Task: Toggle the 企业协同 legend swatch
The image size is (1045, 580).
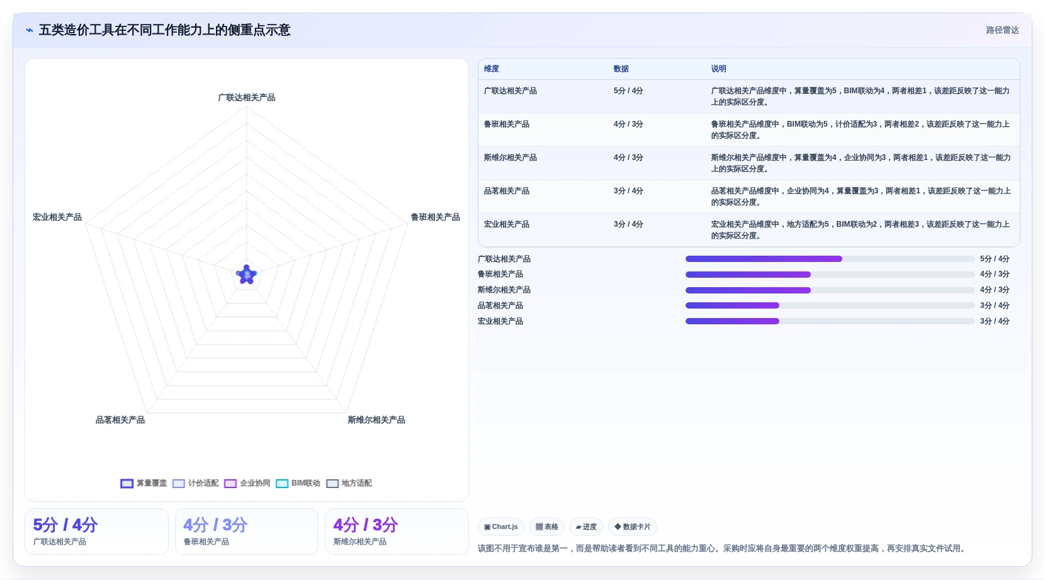Action: click(x=230, y=484)
